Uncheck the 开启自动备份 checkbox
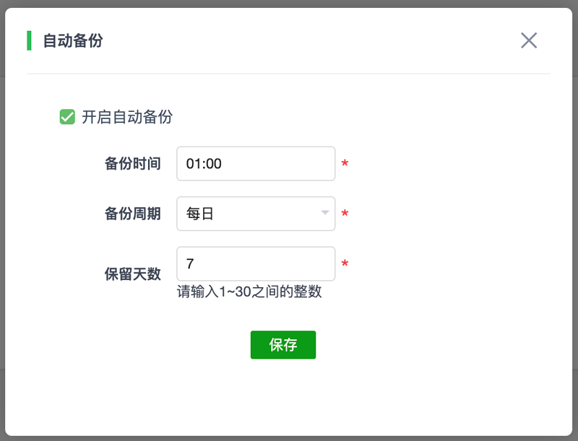This screenshot has height=441, width=578. [x=67, y=117]
